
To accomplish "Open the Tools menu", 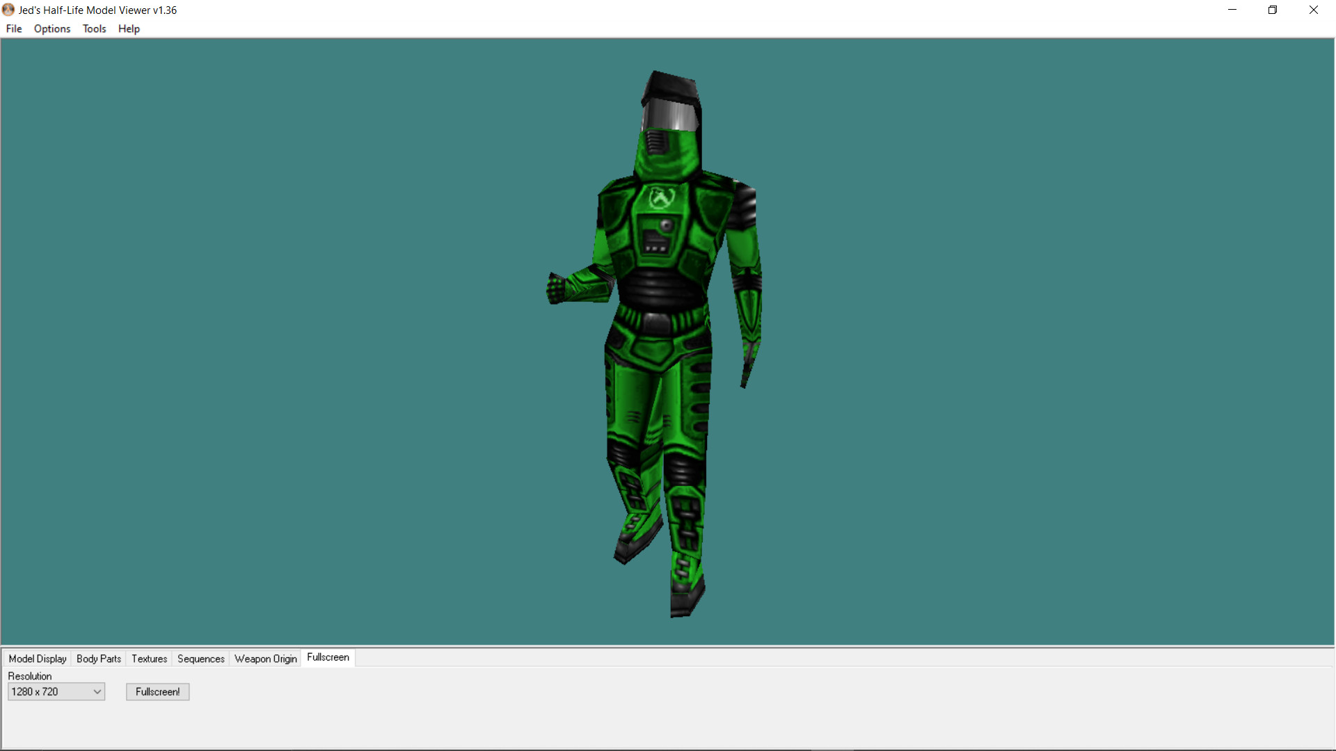I will click(94, 29).
